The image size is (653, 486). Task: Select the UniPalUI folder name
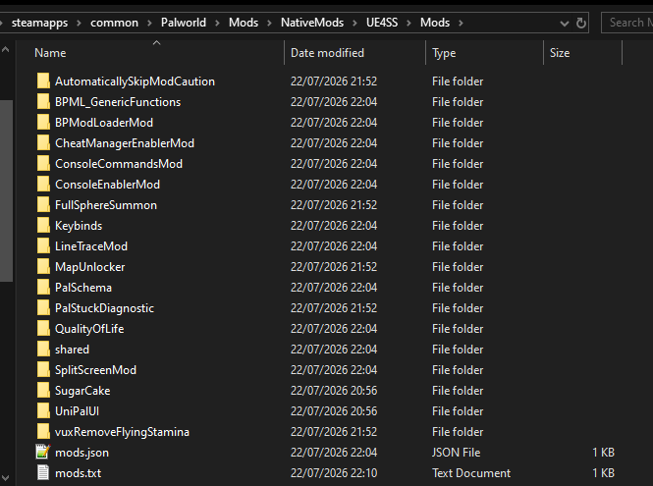[77, 411]
